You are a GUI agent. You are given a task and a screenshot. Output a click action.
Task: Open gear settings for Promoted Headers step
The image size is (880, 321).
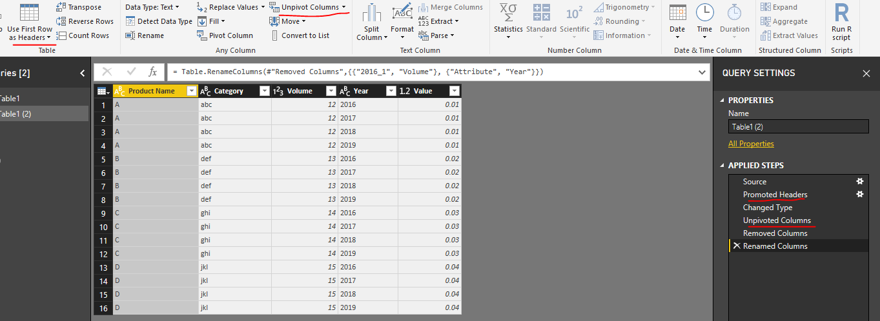tap(859, 195)
